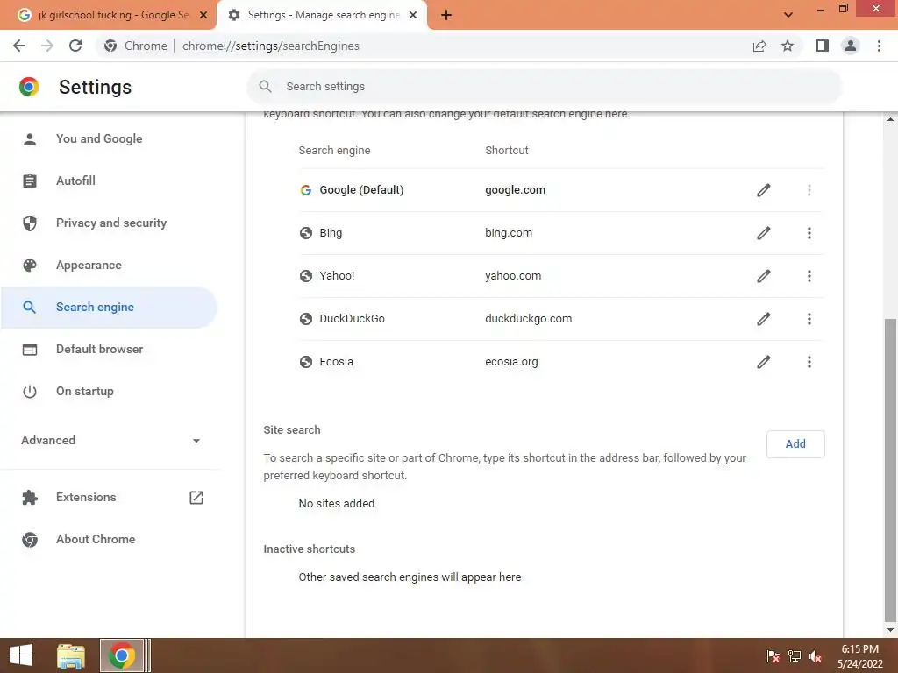
Task: Open Action Center flag tray icon
Action: (x=773, y=656)
